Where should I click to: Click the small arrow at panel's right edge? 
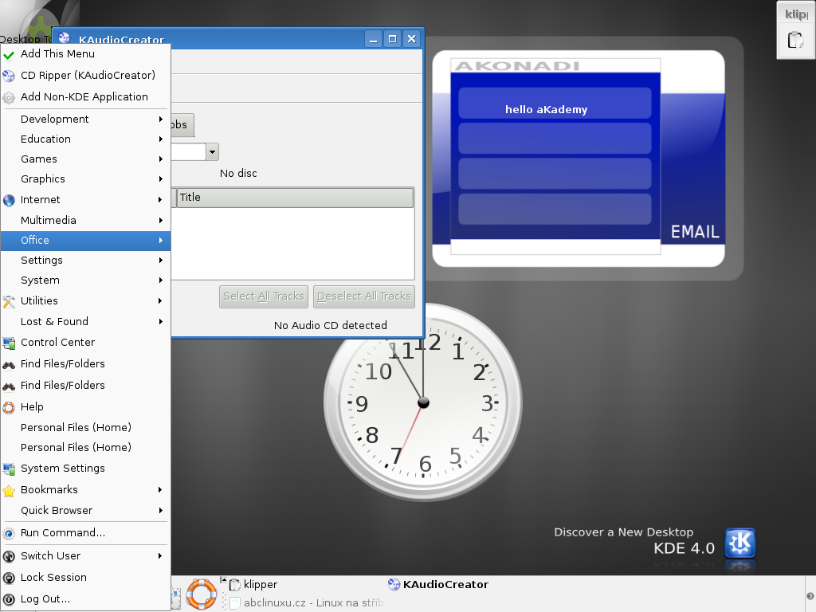tap(810, 596)
